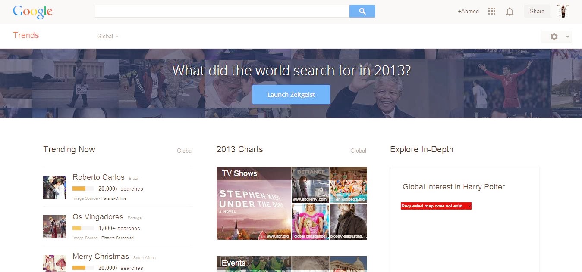Open the Events chart tile
This screenshot has height=272, width=582.
pos(254,264)
